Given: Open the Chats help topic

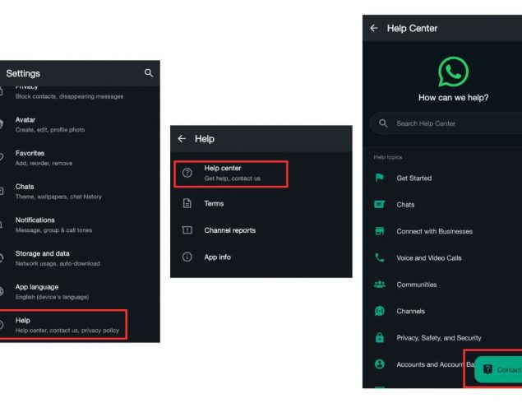Looking at the screenshot, I should pyautogui.click(x=442, y=205).
